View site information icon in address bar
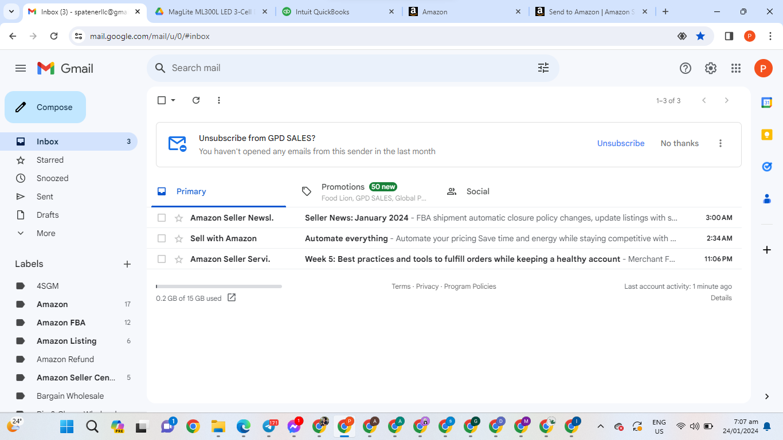 [x=79, y=36]
